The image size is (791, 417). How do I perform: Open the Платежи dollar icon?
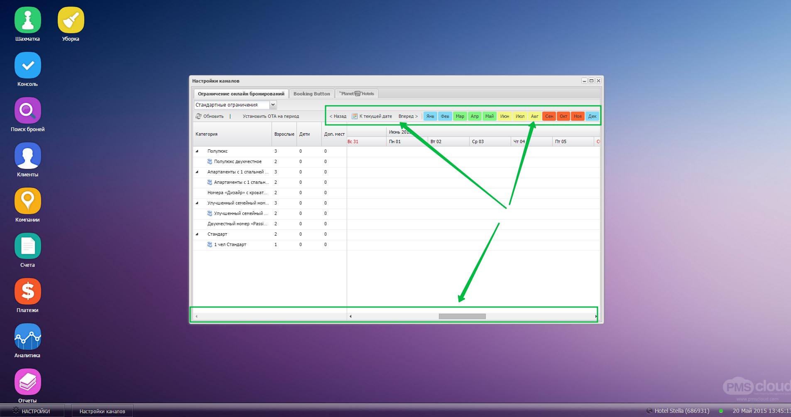[27, 291]
